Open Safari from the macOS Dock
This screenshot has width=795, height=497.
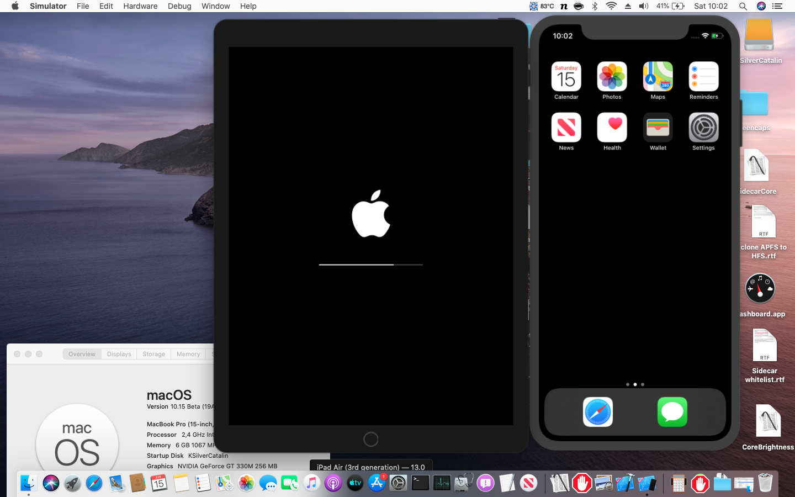[x=94, y=483]
